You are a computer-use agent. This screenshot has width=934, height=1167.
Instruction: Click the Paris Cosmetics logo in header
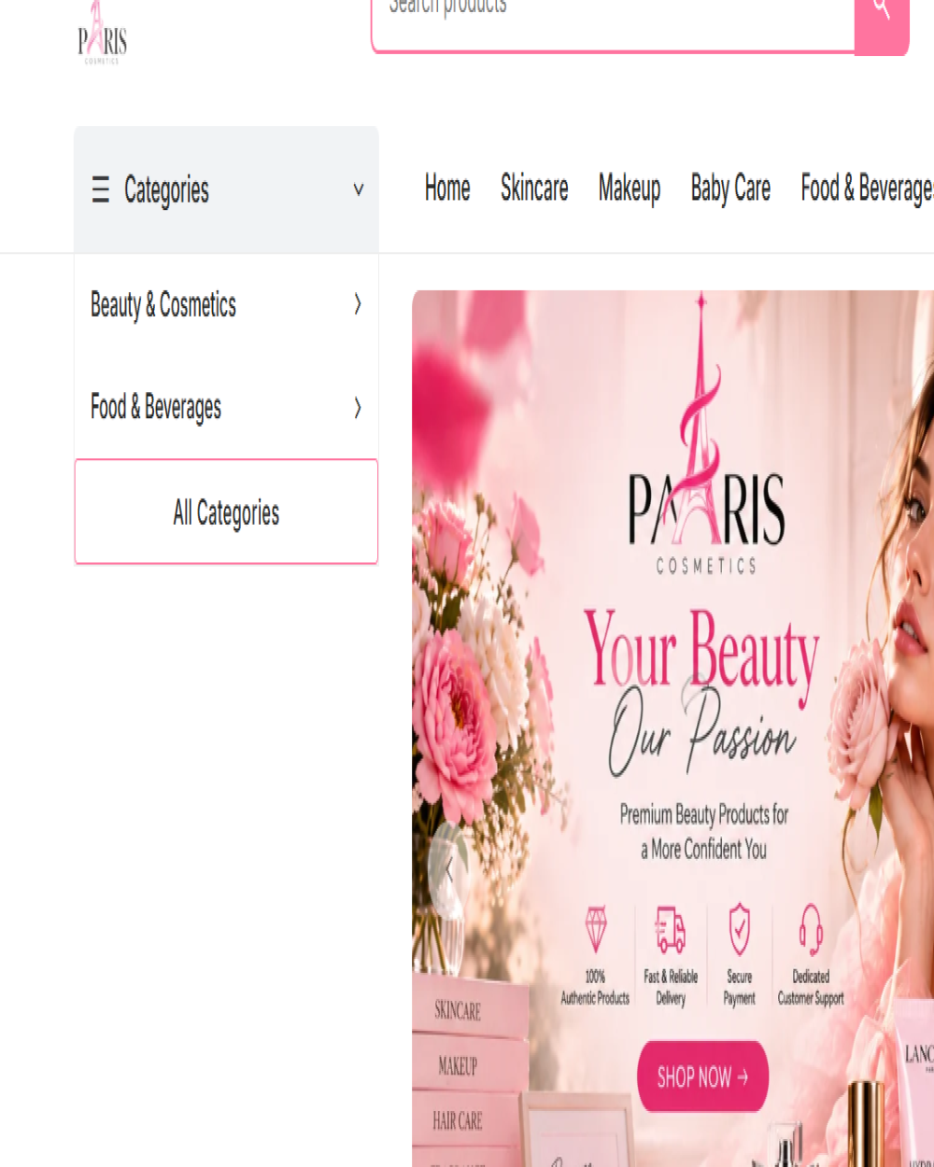tap(103, 34)
